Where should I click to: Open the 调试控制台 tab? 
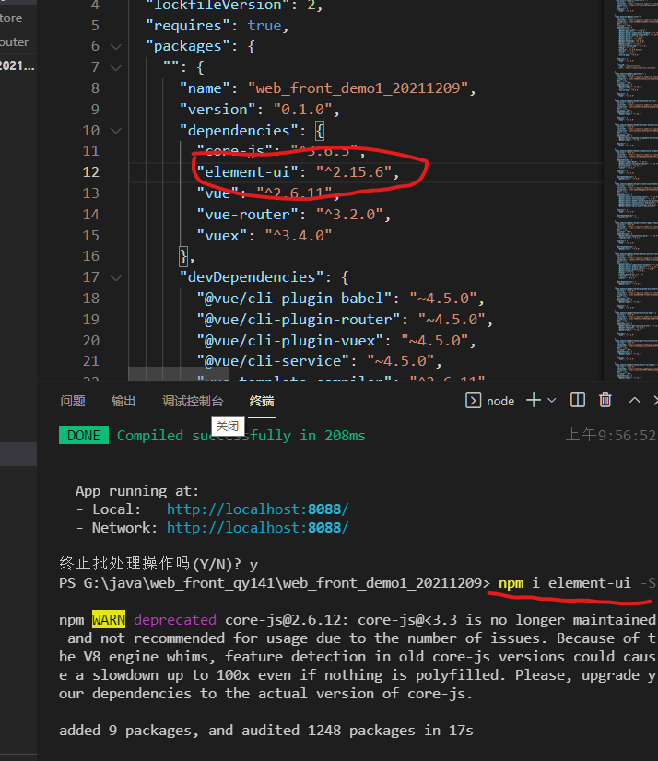(193, 401)
